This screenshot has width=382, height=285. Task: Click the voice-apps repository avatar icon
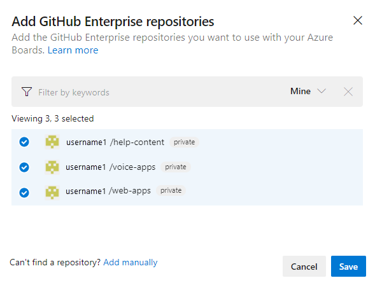click(52, 167)
